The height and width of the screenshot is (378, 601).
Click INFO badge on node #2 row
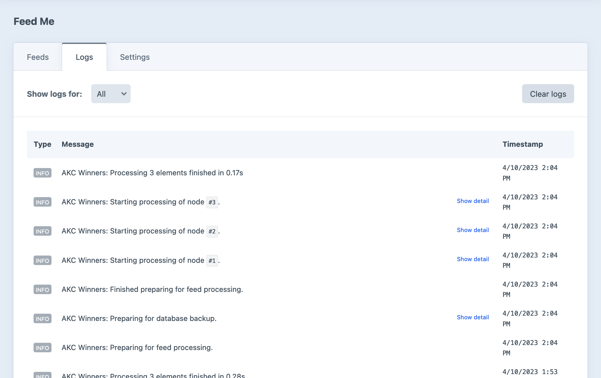43,231
